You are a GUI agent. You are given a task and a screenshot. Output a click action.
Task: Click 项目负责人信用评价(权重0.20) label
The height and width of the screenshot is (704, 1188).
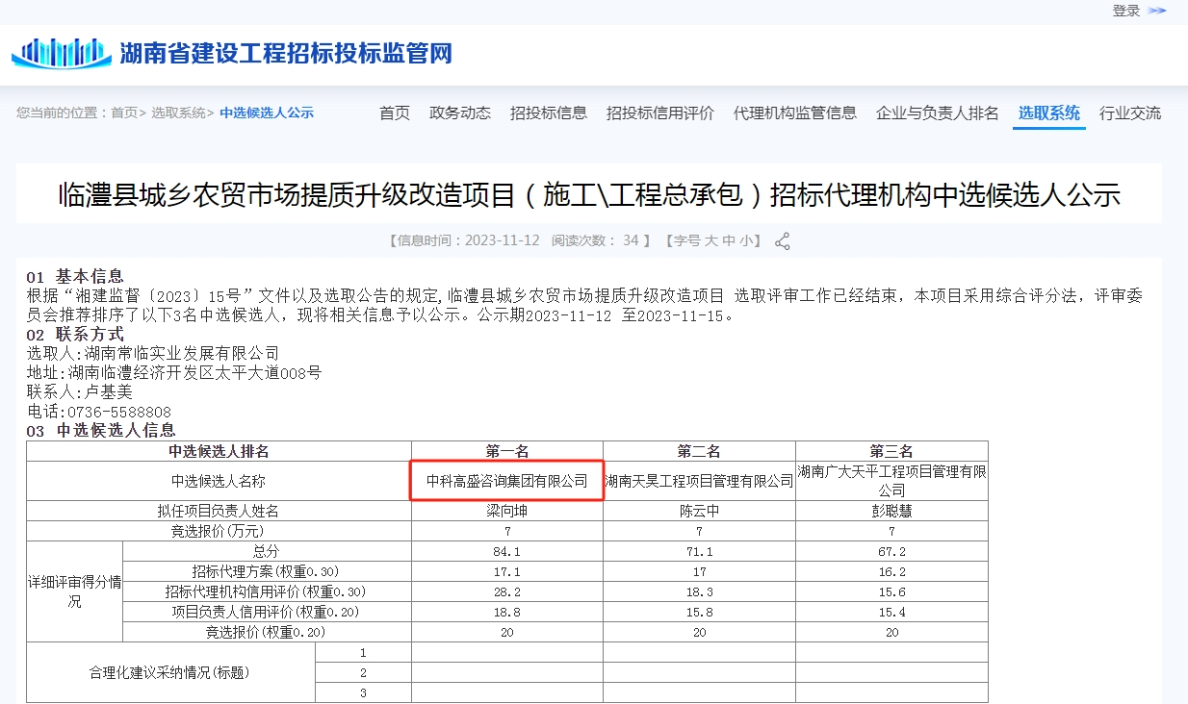pyautogui.click(x=266, y=612)
